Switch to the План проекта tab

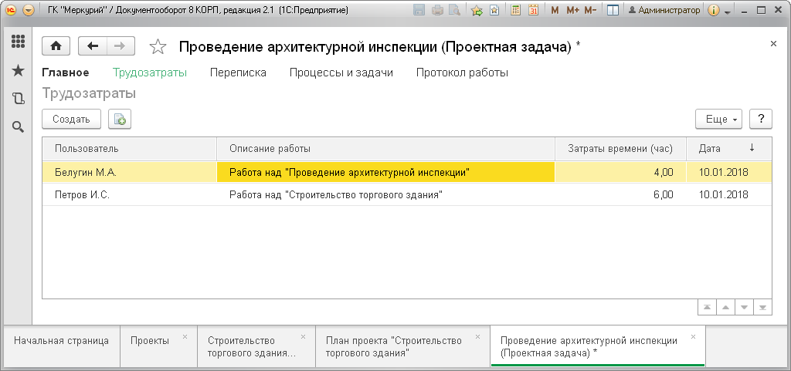point(402,346)
